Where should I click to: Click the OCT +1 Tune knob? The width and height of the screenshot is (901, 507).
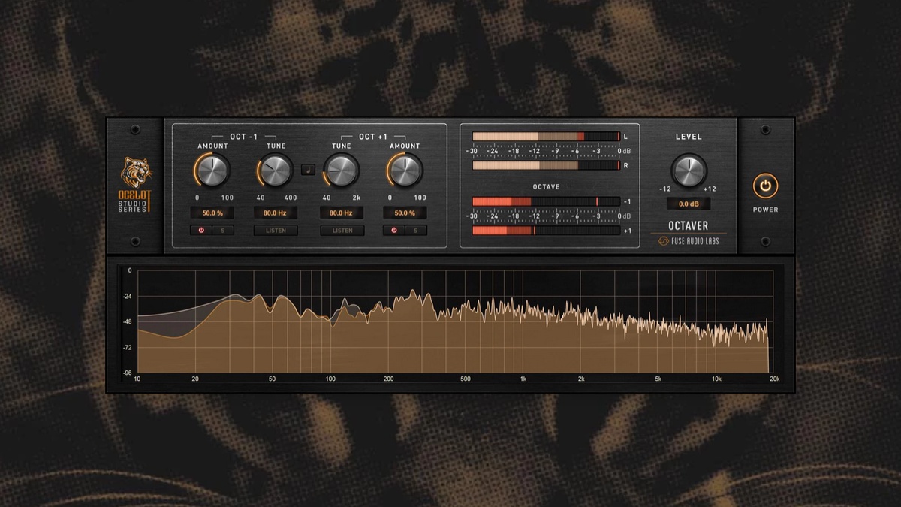pos(342,171)
